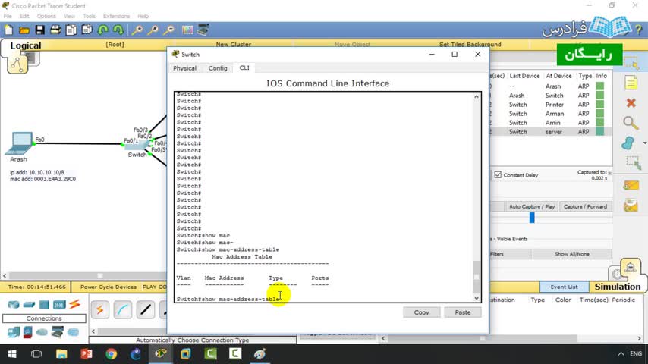Click the Undo green arrow icon

click(103, 30)
